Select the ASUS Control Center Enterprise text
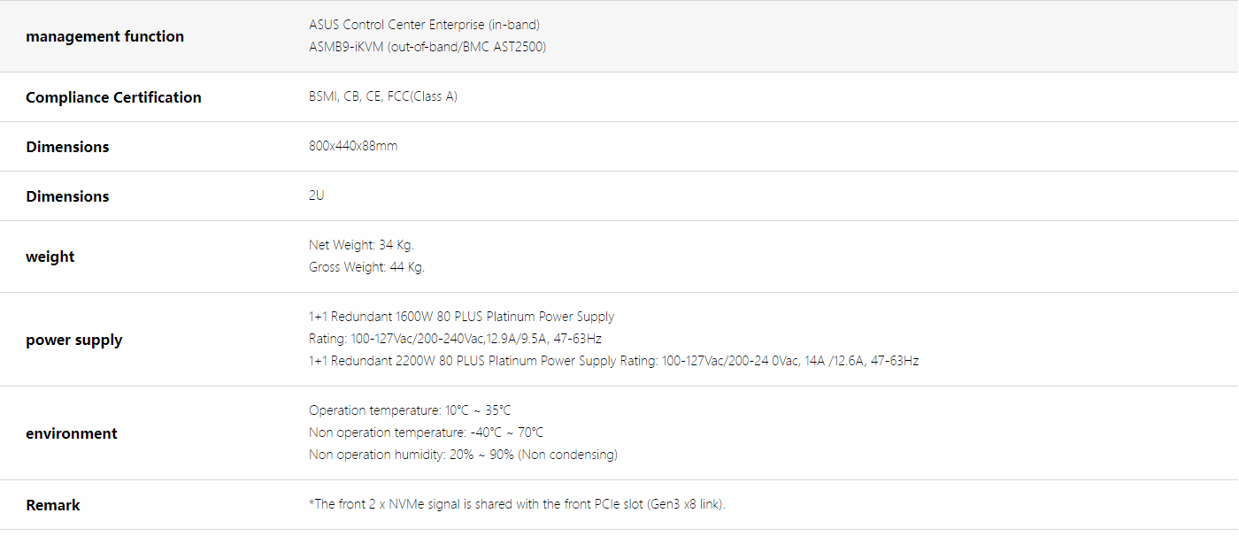This screenshot has width=1239, height=536. coord(424,25)
